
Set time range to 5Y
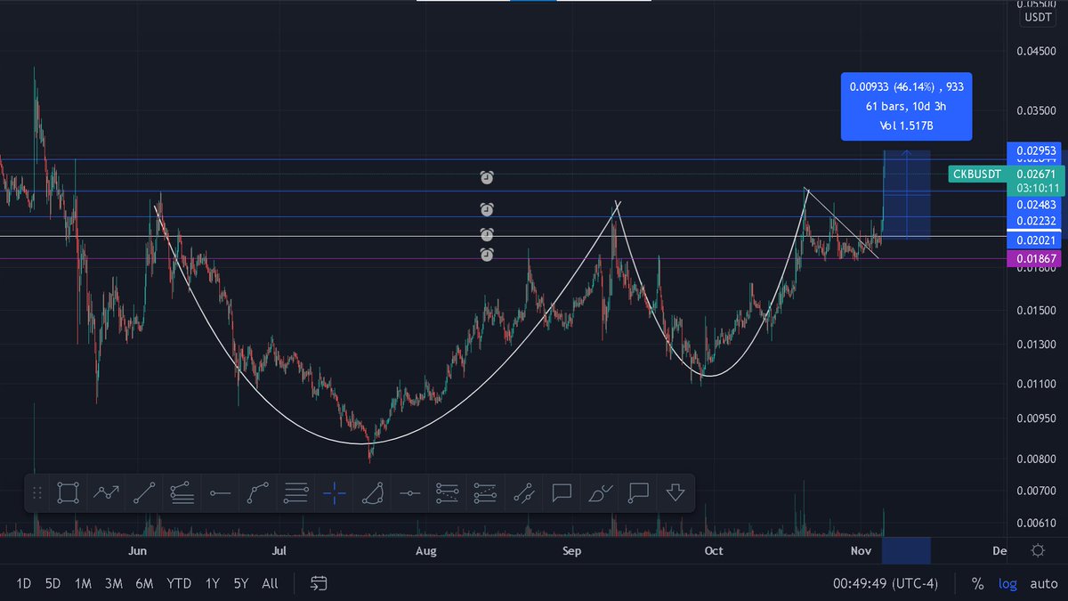[x=240, y=584]
